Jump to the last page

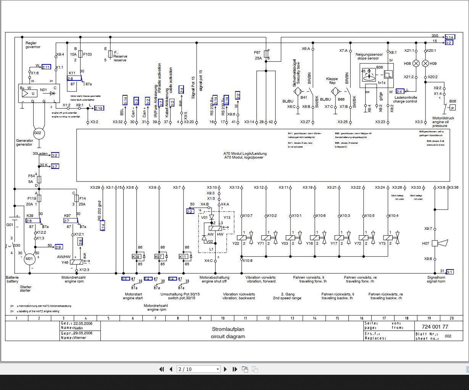234,369
